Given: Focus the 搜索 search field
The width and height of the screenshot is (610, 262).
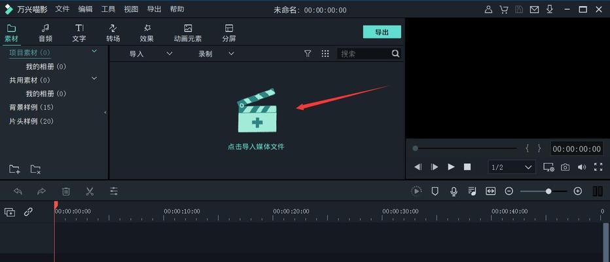Looking at the screenshot, I should pyautogui.click(x=364, y=54).
